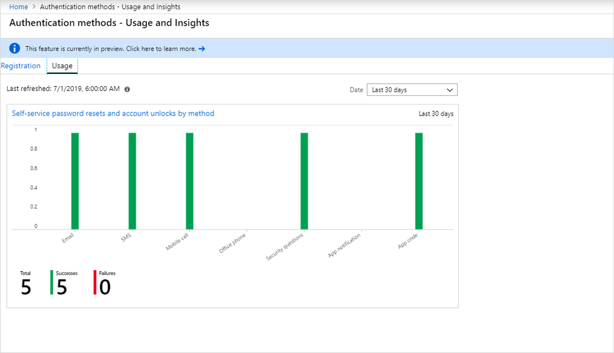Image resolution: width=614 pixels, height=353 pixels.
Task: Click the Security questions green bar
Action: (x=304, y=181)
